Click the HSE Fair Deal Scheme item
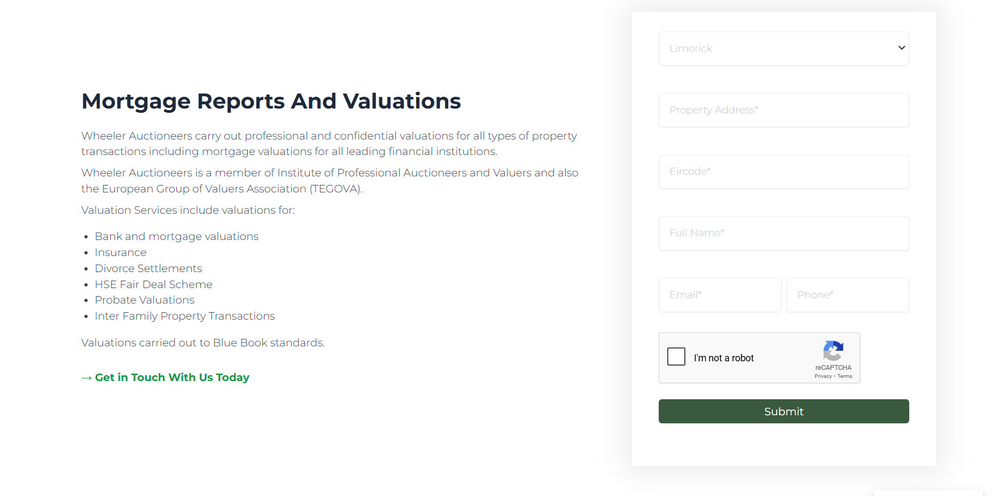Viewport: 999px width, 496px height. 153,284
